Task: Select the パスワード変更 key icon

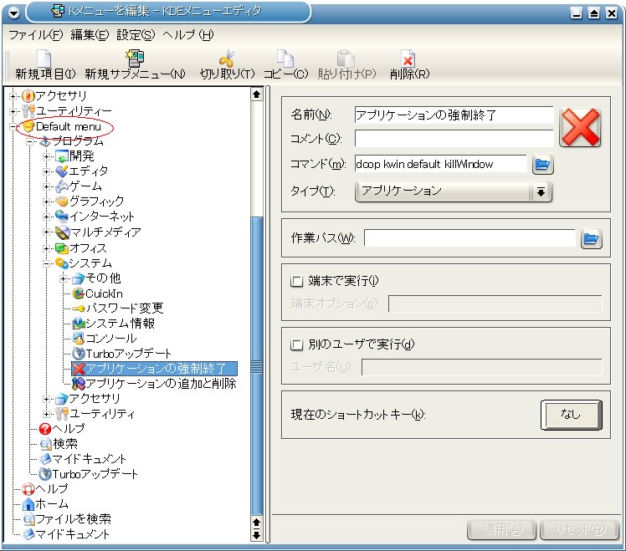Action: click(79, 309)
